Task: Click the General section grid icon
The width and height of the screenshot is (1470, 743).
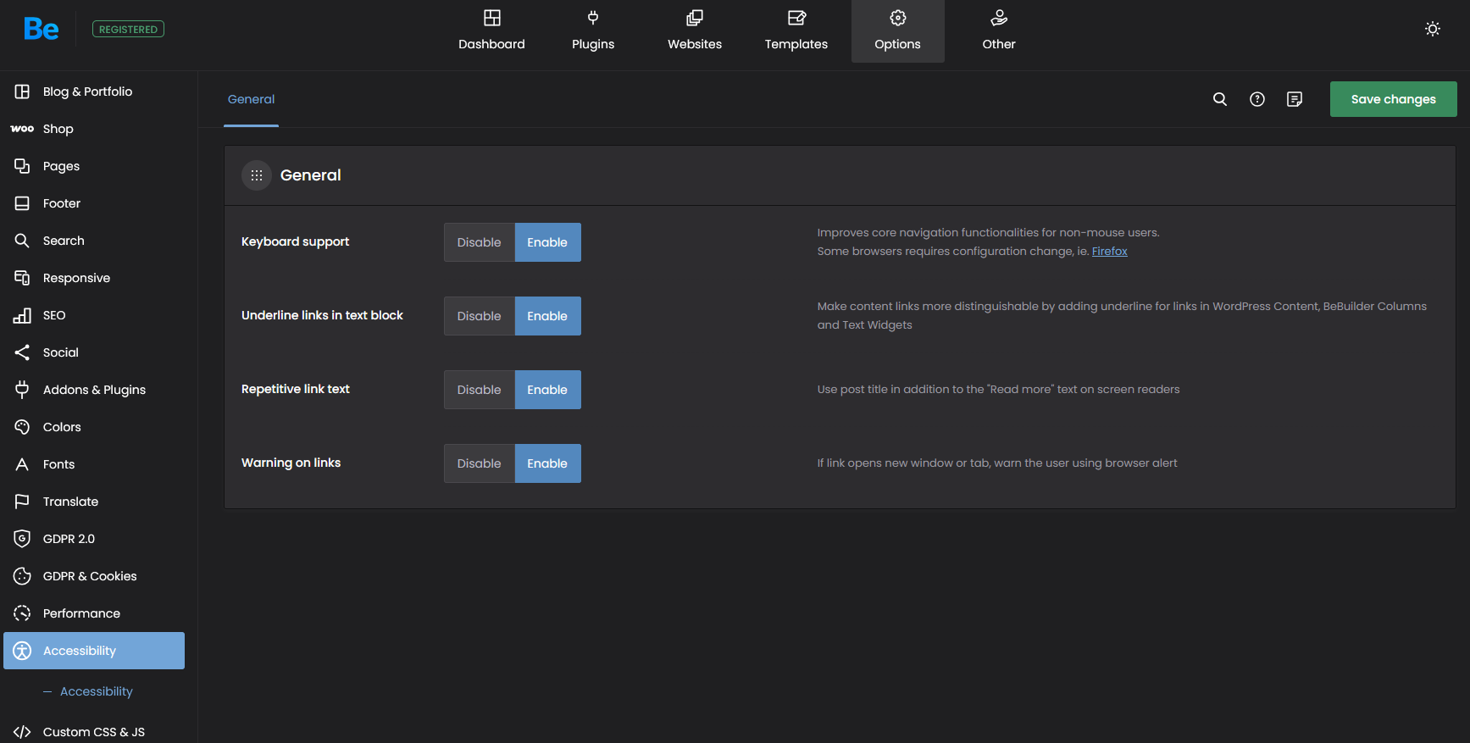Action: [257, 175]
